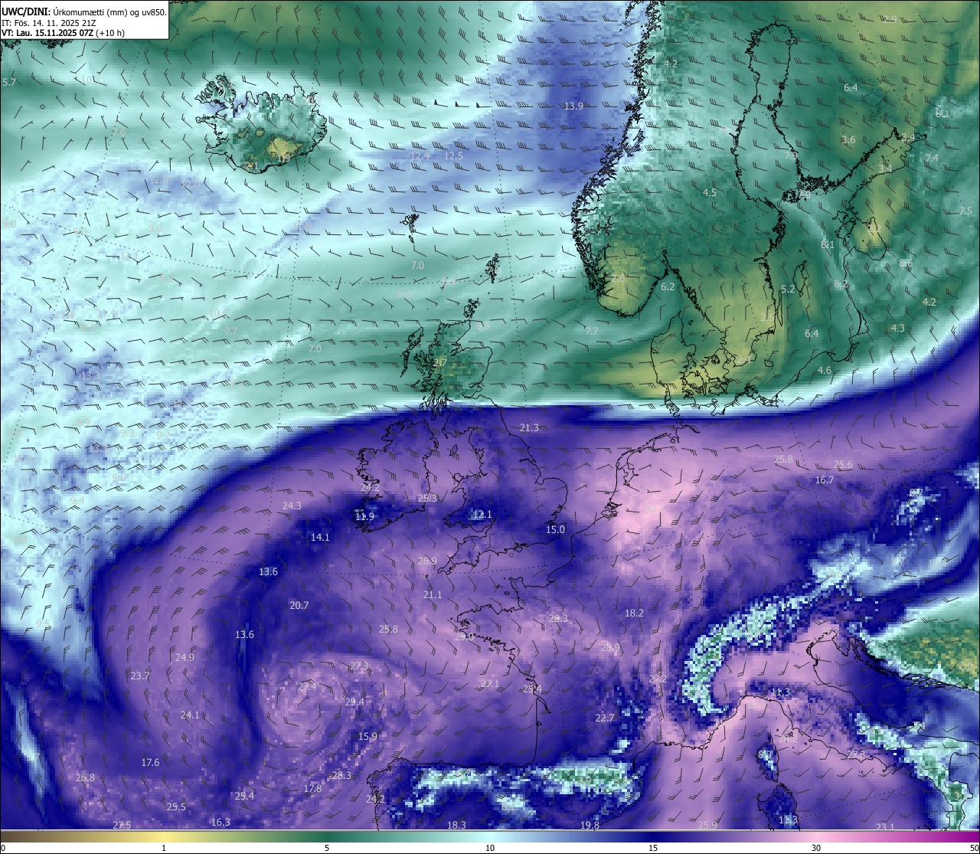Click the value 6.2 over the Skagerrak

point(668,286)
